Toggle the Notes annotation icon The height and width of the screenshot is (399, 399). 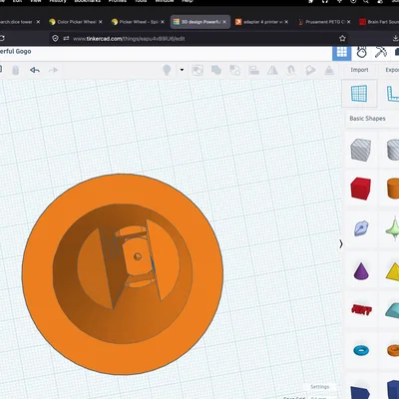310,70
